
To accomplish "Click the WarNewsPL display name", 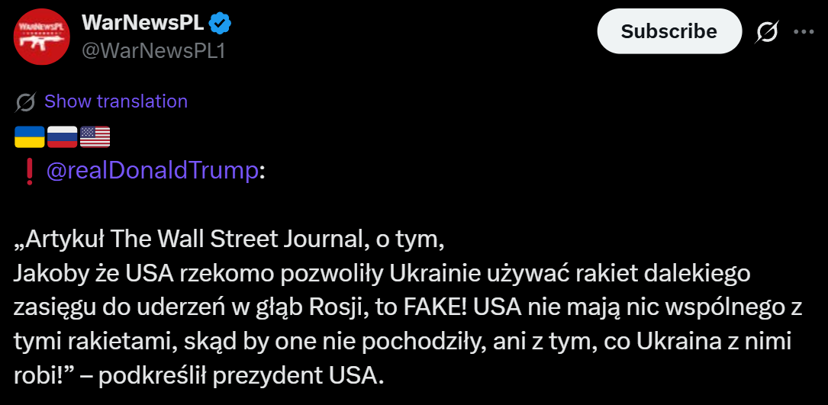I will click(x=143, y=24).
